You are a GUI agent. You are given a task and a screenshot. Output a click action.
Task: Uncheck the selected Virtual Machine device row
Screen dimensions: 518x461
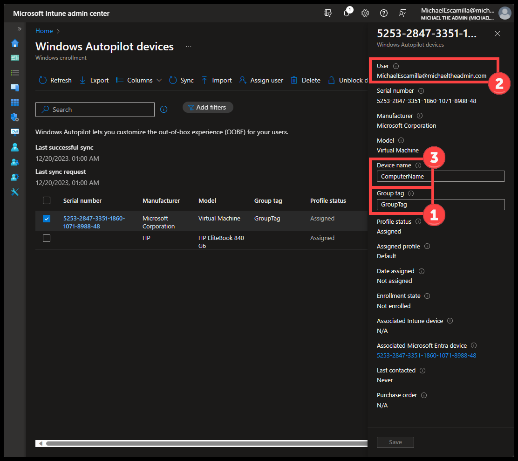[x=46, y=219]
